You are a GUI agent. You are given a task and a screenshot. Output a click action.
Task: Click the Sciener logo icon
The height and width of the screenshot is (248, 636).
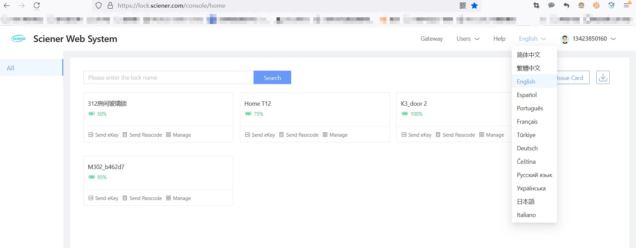coord(19,39)
